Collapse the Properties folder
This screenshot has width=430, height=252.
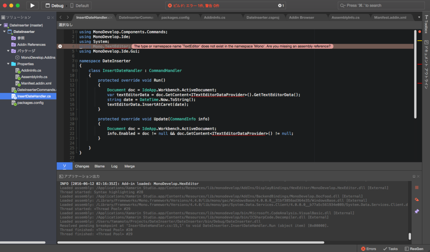point(8,64)
